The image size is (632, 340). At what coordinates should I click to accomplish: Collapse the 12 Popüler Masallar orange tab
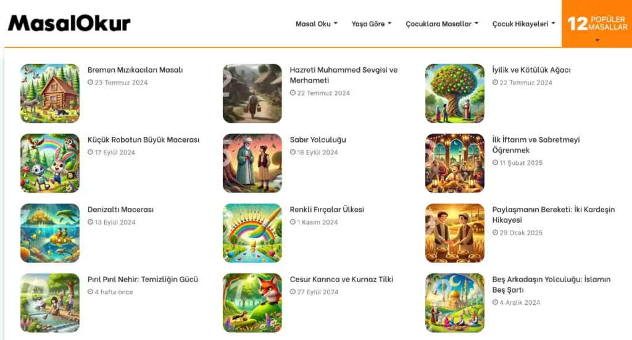597,24
